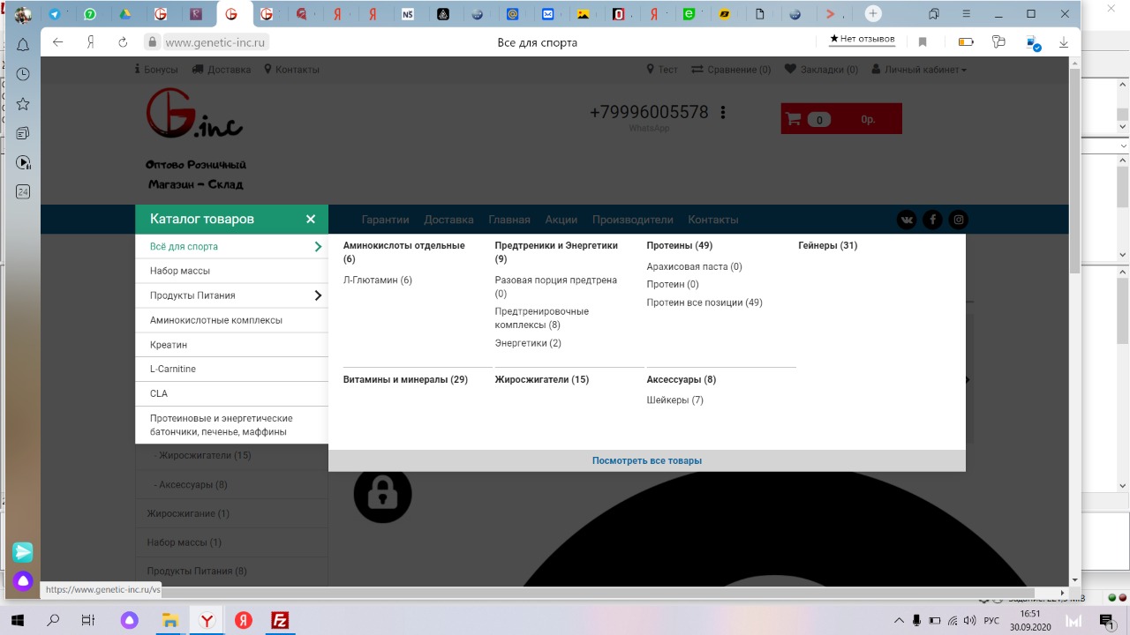
Task: Open Alice assistant in browser sidebar
Action: tap(23, 581)
